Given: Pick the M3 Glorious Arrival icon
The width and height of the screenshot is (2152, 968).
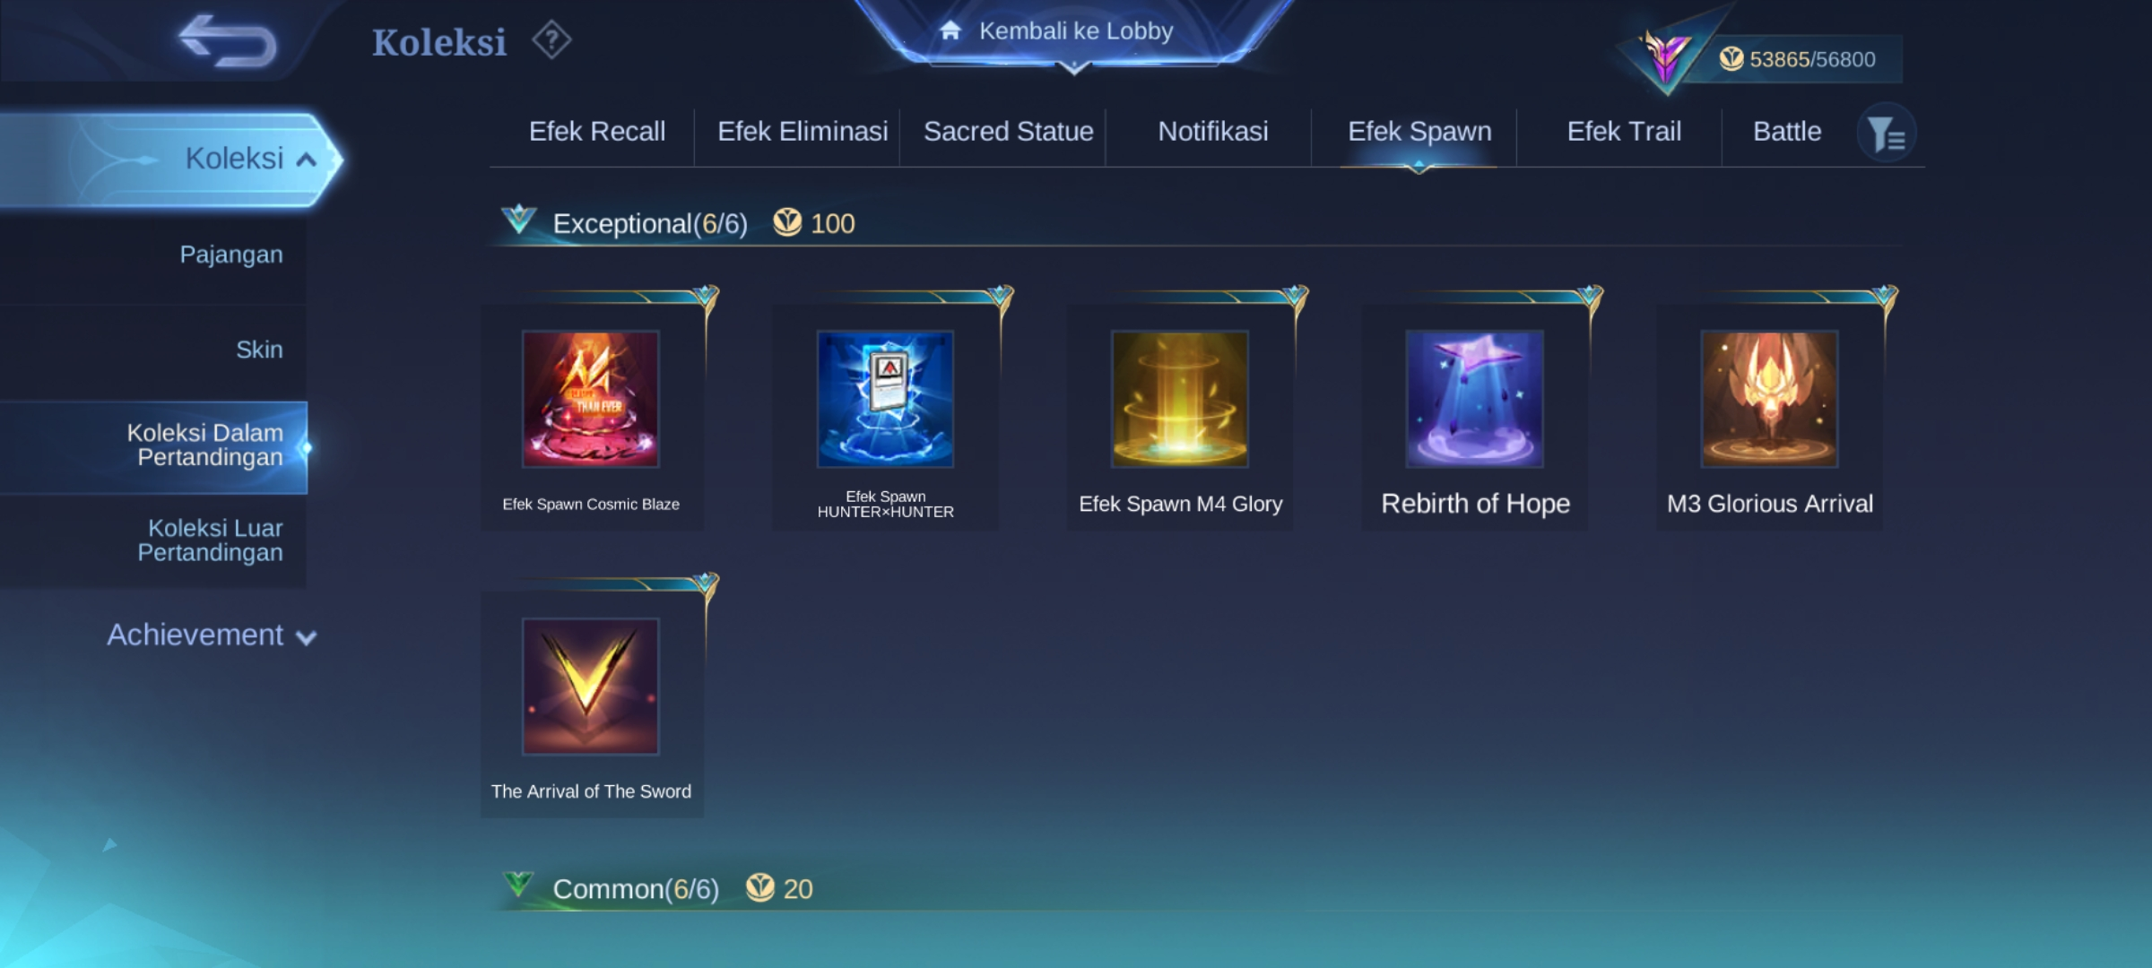Looking at the screenshot, I should (x=1770, y=399).
